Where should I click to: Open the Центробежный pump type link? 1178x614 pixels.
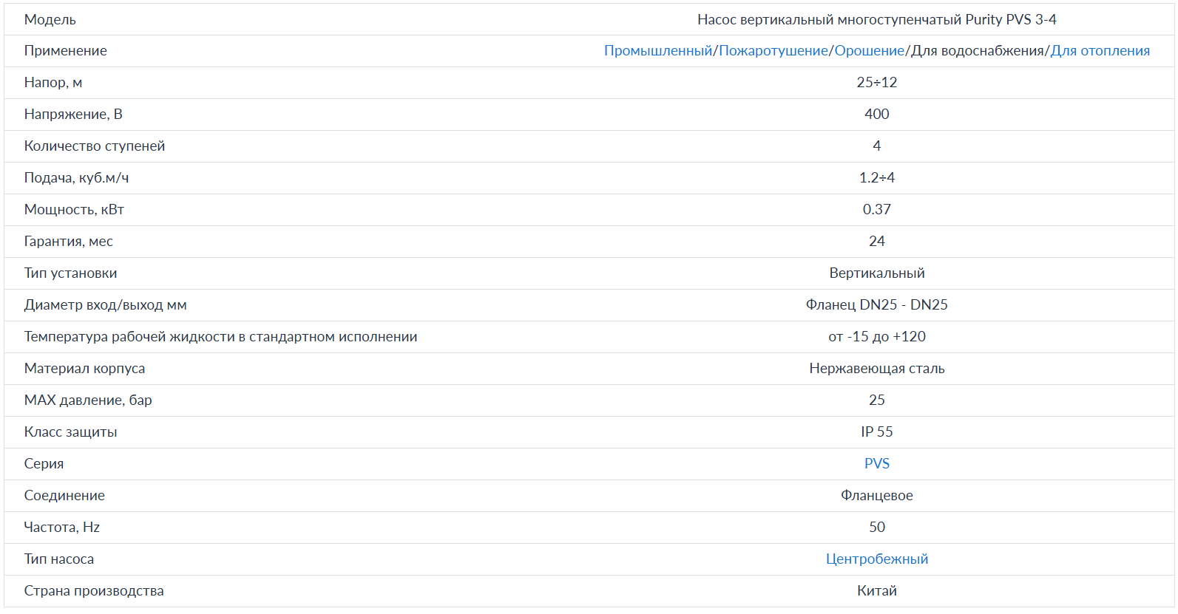click(x=877, y=559)
